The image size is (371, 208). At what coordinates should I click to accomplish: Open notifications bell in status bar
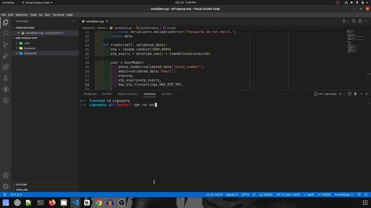(366, 195)
